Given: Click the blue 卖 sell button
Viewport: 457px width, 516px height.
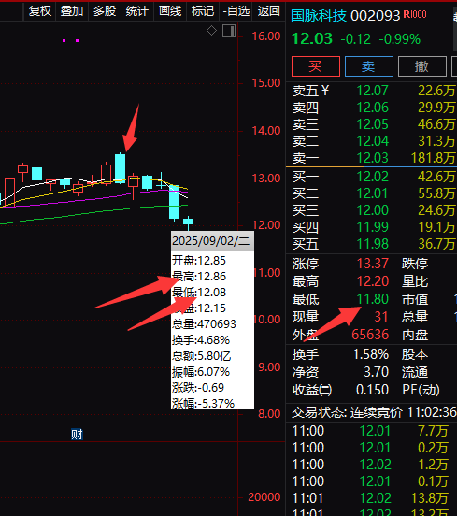Looking at the screenshot, I should point(369,66).
